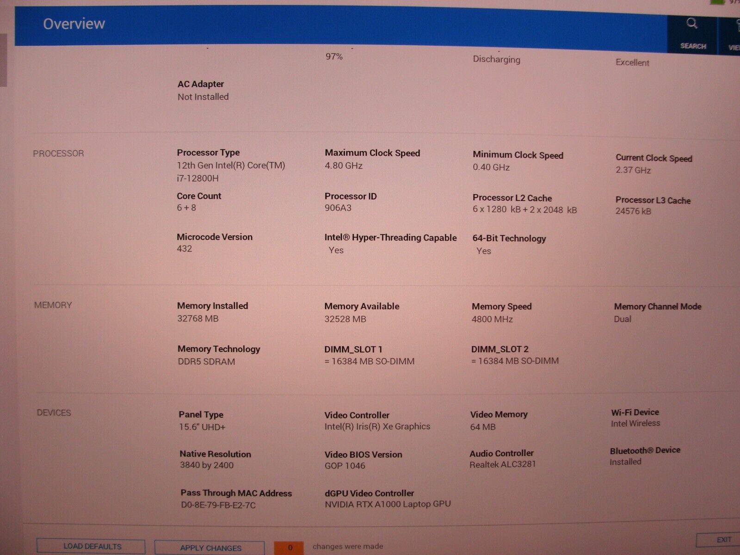Screen dimensions: 740x555
Task: Click the Minimum Clock Speed label
Action: point(518,155)
